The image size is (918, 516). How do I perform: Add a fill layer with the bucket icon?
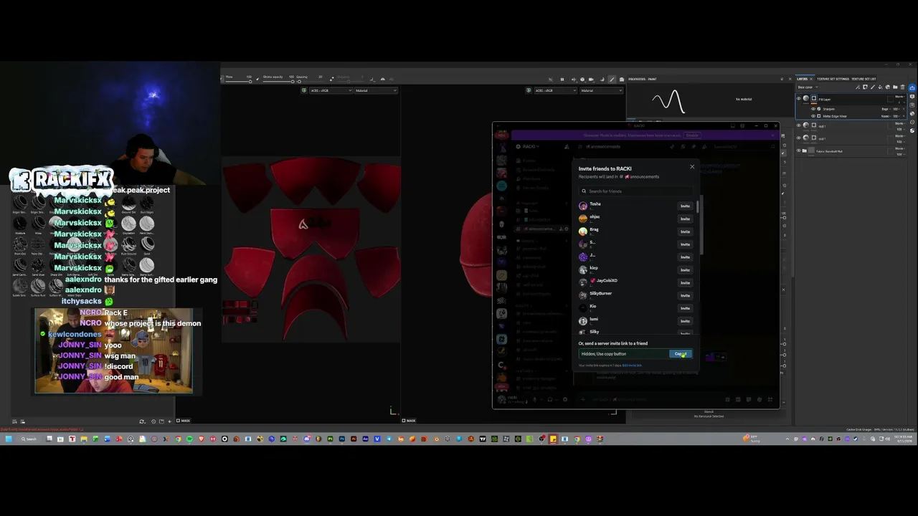point(880,87)
